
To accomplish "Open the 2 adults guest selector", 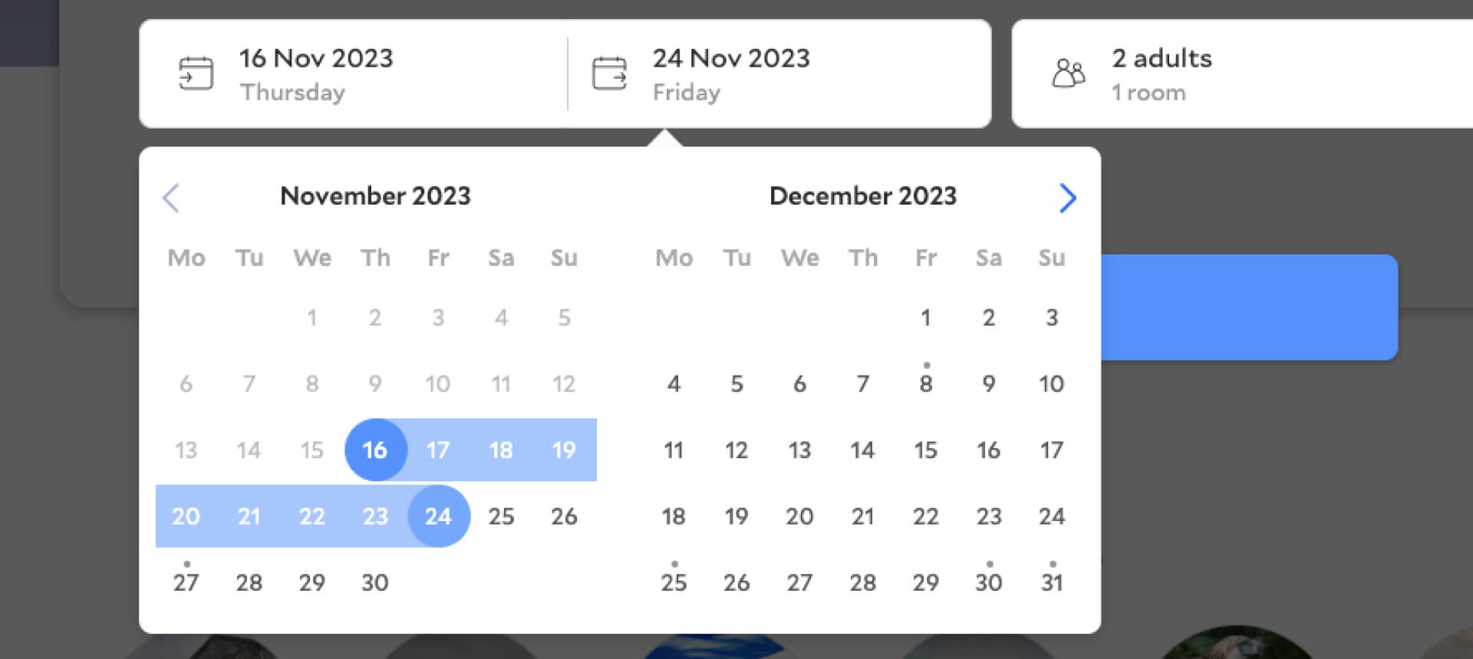I will point(1162,73).
